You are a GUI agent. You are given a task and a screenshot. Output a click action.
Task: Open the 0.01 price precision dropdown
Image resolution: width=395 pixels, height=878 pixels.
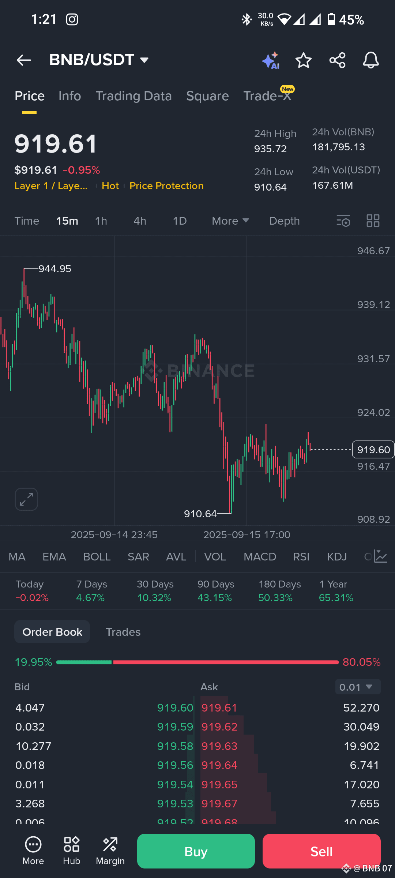click(x=358, y=687)
